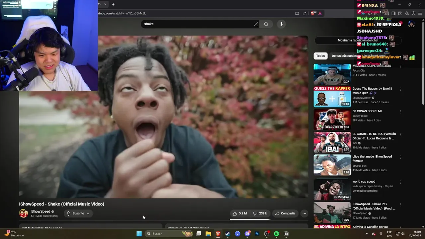The image size is (425, 239).
Task: Show the Brave sidebar panel
Action: click(393, 13)
